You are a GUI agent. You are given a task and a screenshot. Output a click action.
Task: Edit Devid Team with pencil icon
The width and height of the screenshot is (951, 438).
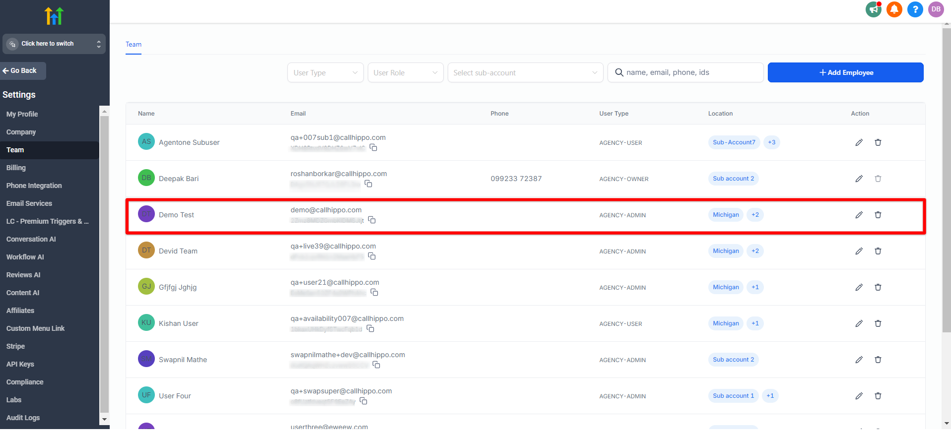859,251
